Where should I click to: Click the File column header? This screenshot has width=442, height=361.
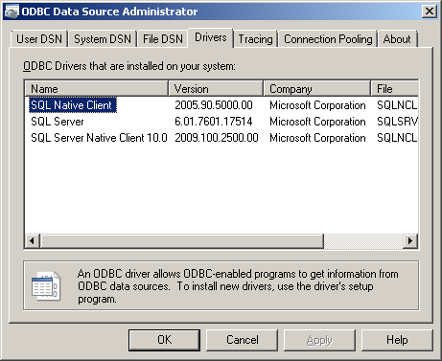coord(395,89)
